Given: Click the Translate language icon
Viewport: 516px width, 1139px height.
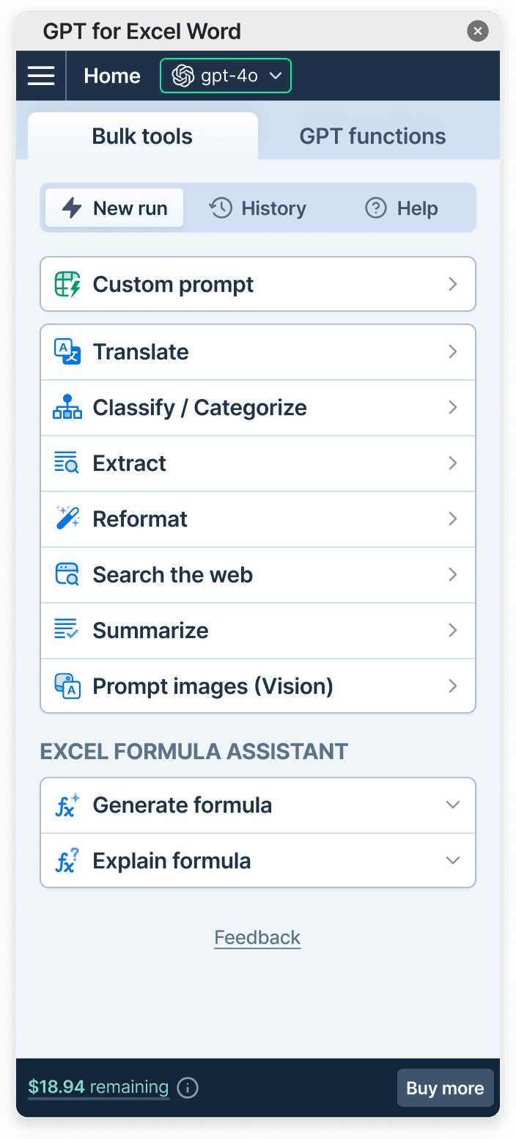Looking at the screenshot, I should 67,352.
